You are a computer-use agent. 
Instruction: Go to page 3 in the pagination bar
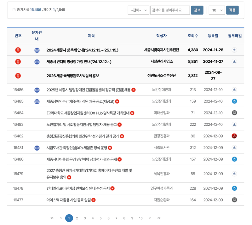[85, 218]
